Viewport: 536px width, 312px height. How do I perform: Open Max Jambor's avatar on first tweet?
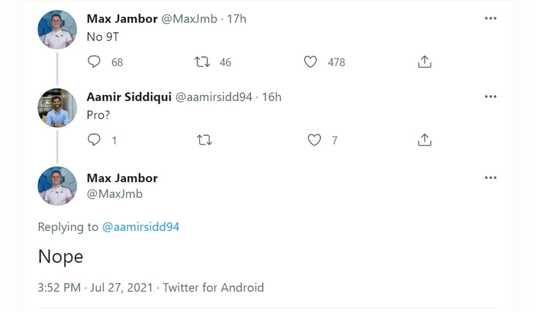tap(57, 29)
